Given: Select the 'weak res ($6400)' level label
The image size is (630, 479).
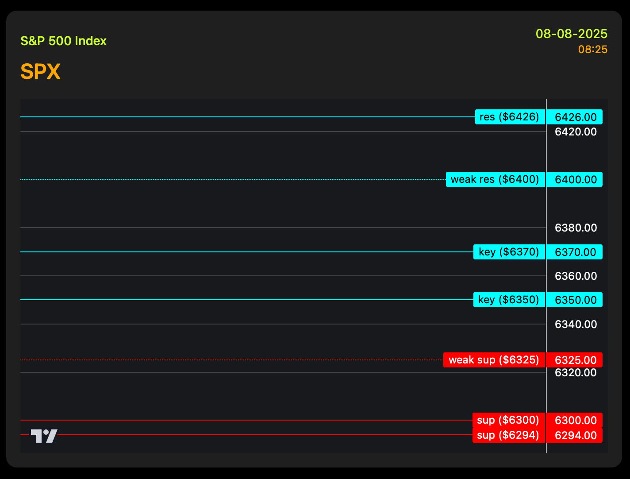Looking at the screenshot, I should click(496, 179).
